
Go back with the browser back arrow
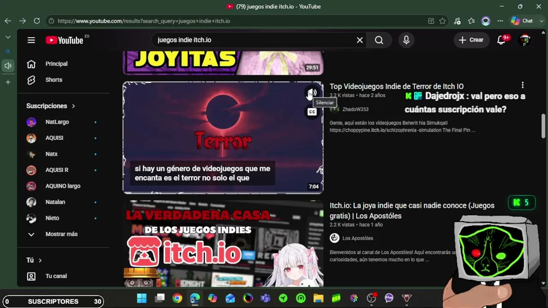[x=8, y=21]
